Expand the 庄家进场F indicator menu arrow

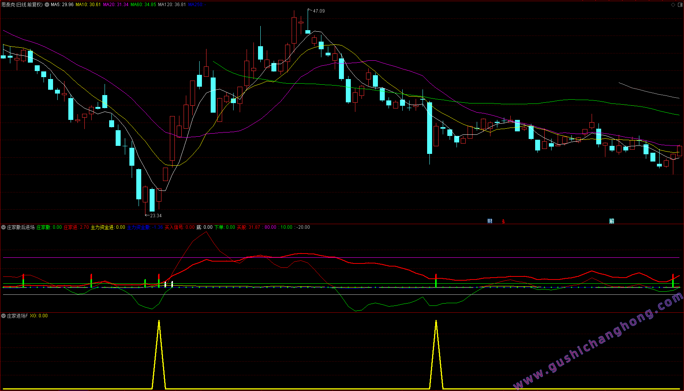coord(3,316)
